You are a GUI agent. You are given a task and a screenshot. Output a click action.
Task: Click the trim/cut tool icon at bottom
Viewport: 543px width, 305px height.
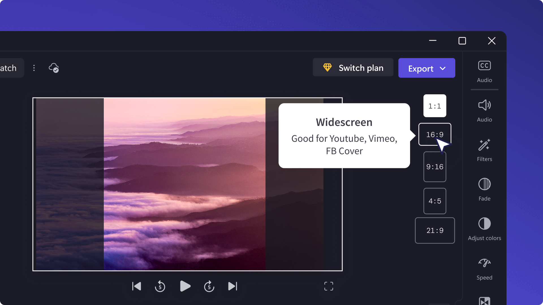484,301
